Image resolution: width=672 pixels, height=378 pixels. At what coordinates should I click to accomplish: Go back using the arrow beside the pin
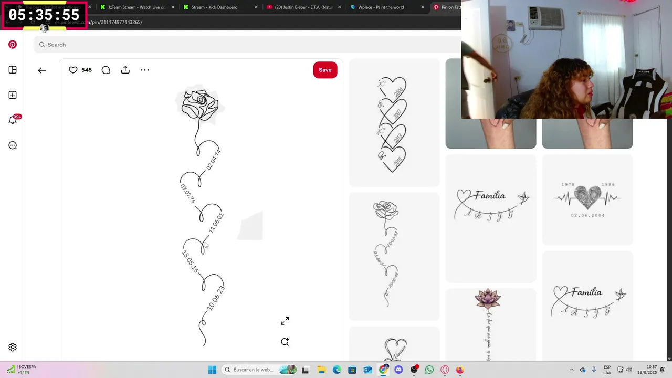pos(42,70)
